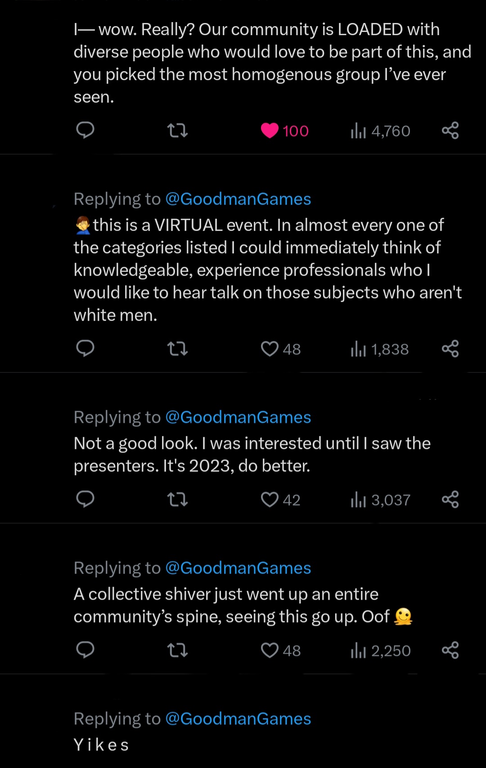Share the "Not a good look" tweet
Viewport: 486px width, 768px height.
tap(450, 499)
